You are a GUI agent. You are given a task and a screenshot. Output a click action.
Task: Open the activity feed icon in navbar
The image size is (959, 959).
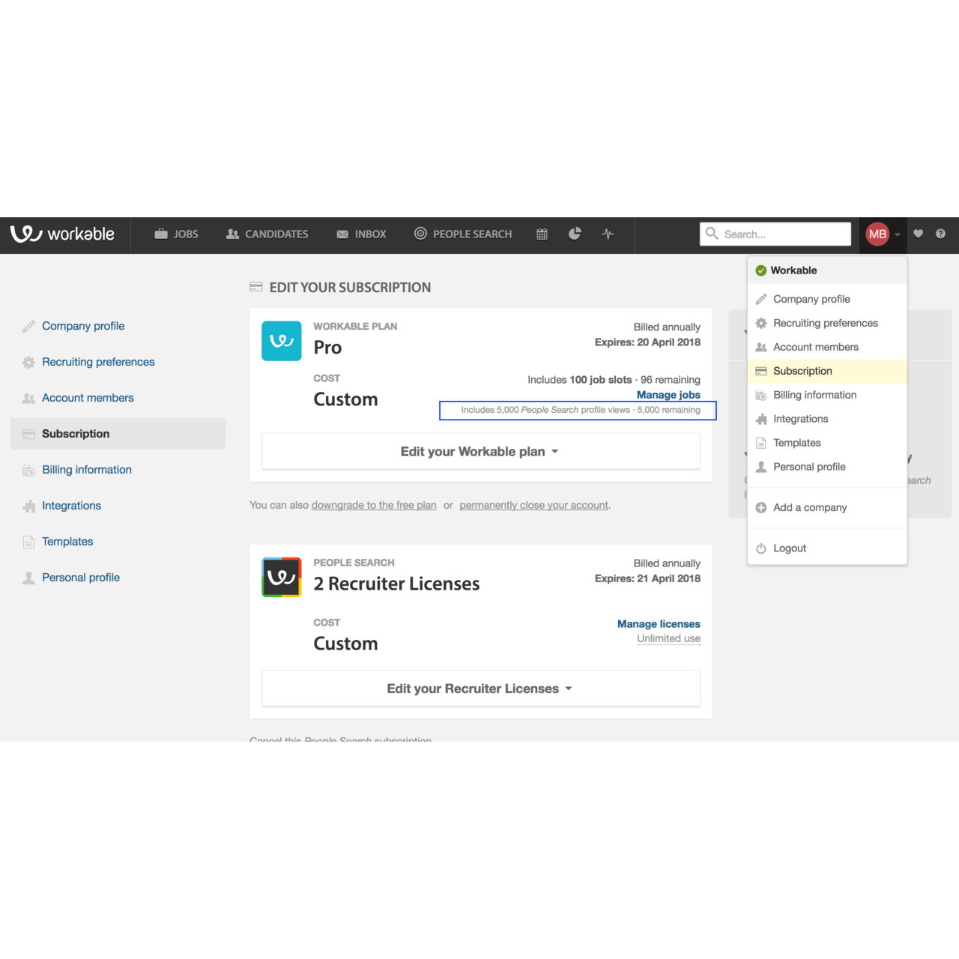(x=608, y=234)
